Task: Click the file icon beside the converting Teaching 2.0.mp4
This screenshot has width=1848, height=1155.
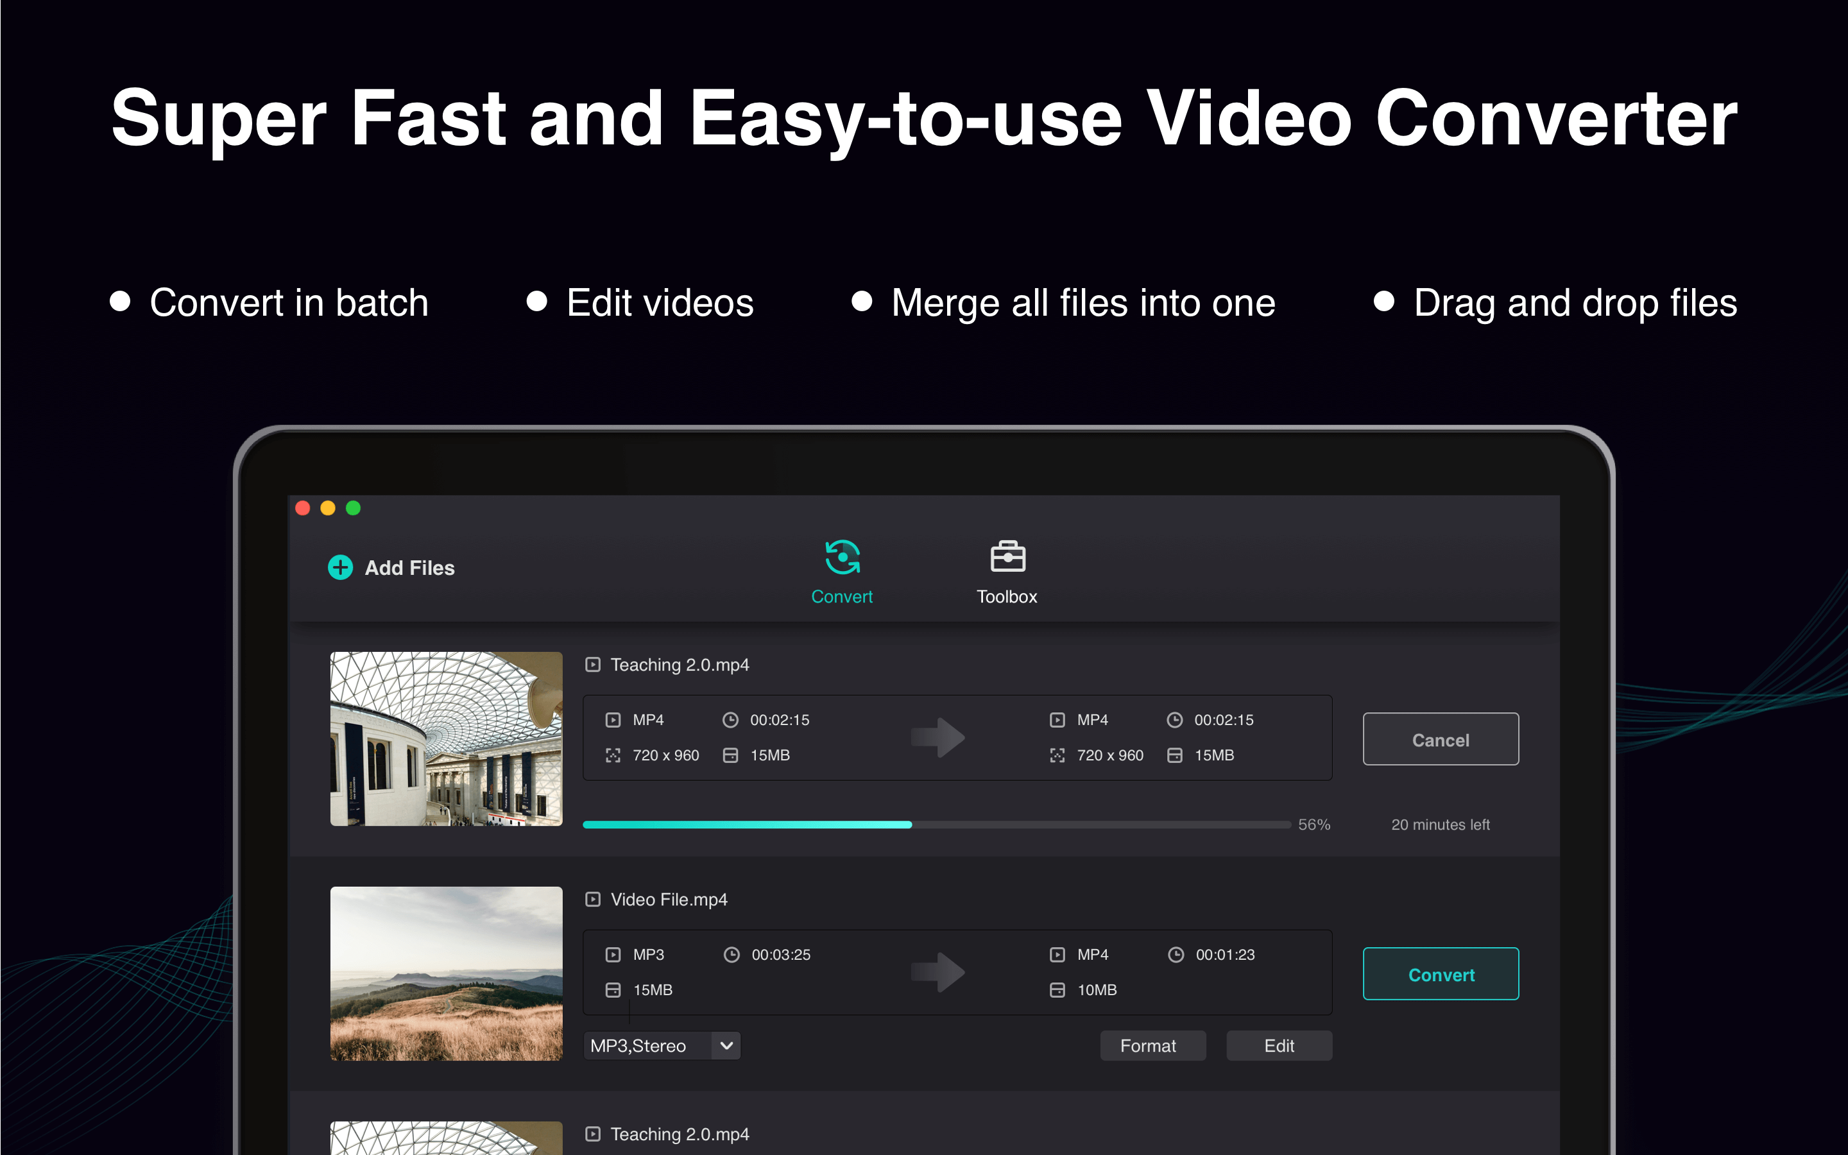Action: click(593, 665)
